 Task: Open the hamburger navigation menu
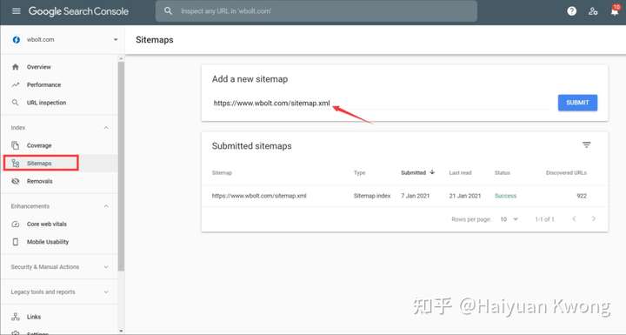[x=16, y=11]
